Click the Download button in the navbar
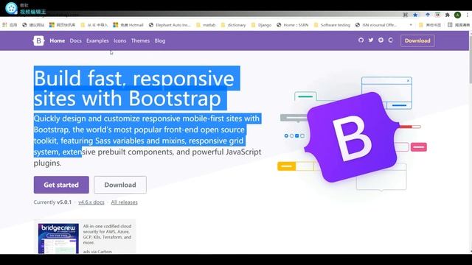Screen dimensions: 472x265 [417, 40]
